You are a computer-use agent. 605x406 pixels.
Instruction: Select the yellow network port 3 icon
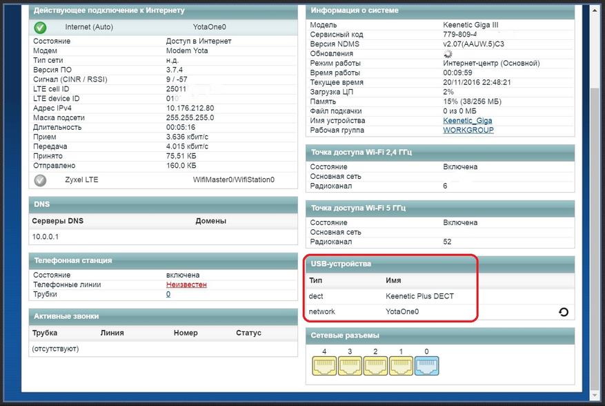click(349, 365)
